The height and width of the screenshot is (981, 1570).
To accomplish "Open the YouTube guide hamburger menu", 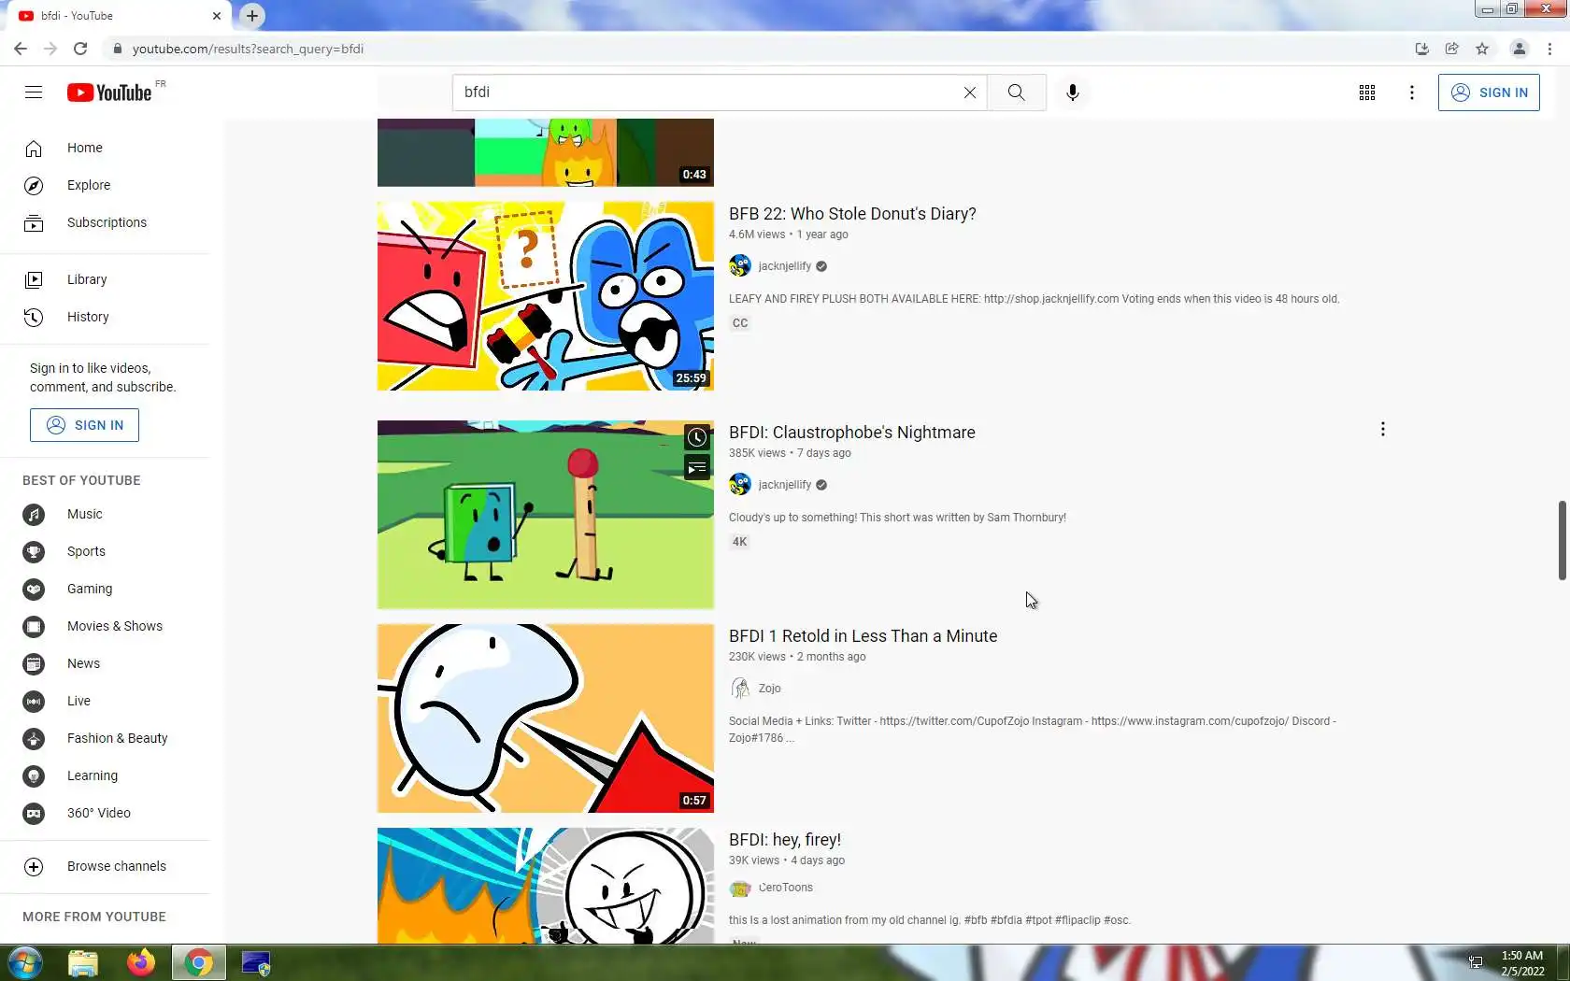I will click(x=34, y=92).
